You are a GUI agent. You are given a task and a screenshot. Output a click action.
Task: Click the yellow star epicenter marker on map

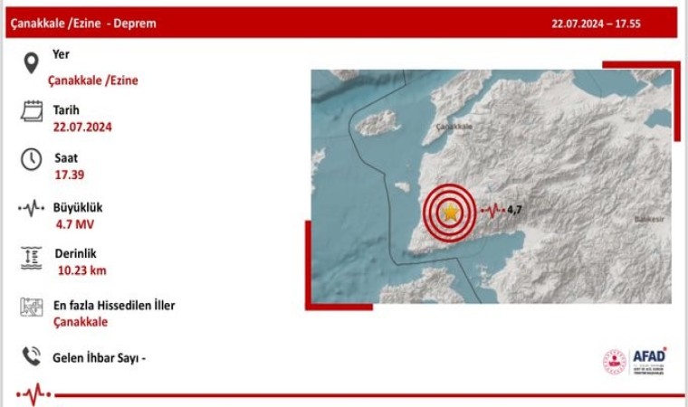[x=450, y=213]
